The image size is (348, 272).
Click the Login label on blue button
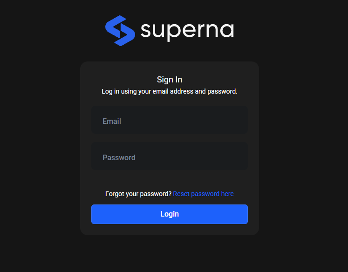pos(170,214)
